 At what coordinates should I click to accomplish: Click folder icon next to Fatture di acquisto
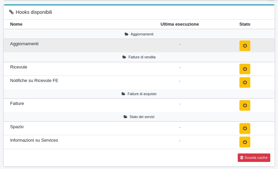coord(123,94)
